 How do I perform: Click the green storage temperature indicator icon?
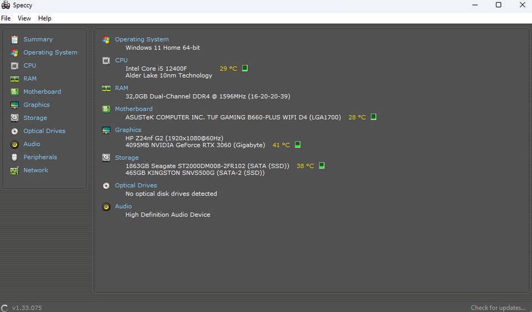[x=321, y=166]
